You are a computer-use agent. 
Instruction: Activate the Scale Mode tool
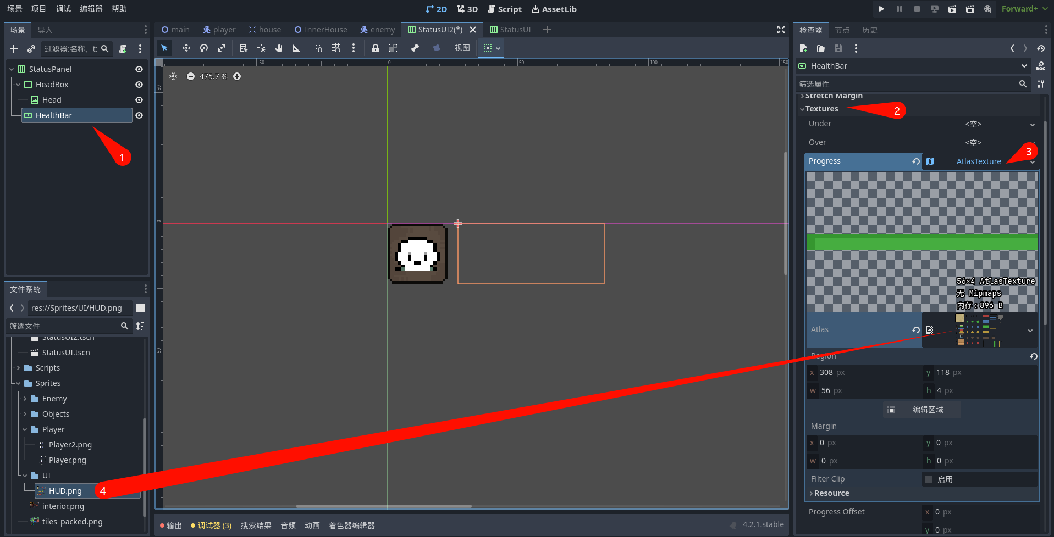pos(222,48)
